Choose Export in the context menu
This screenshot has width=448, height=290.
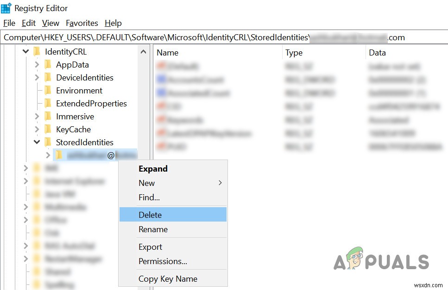(x=173, y=247)
